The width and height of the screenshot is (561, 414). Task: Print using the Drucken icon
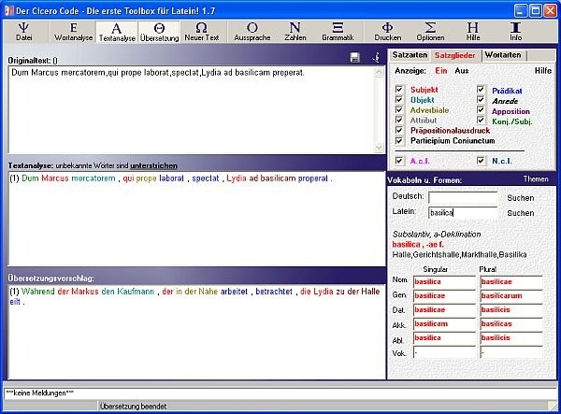[387, 32]
